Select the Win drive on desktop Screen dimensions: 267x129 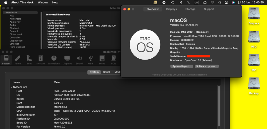pos(254,63)
